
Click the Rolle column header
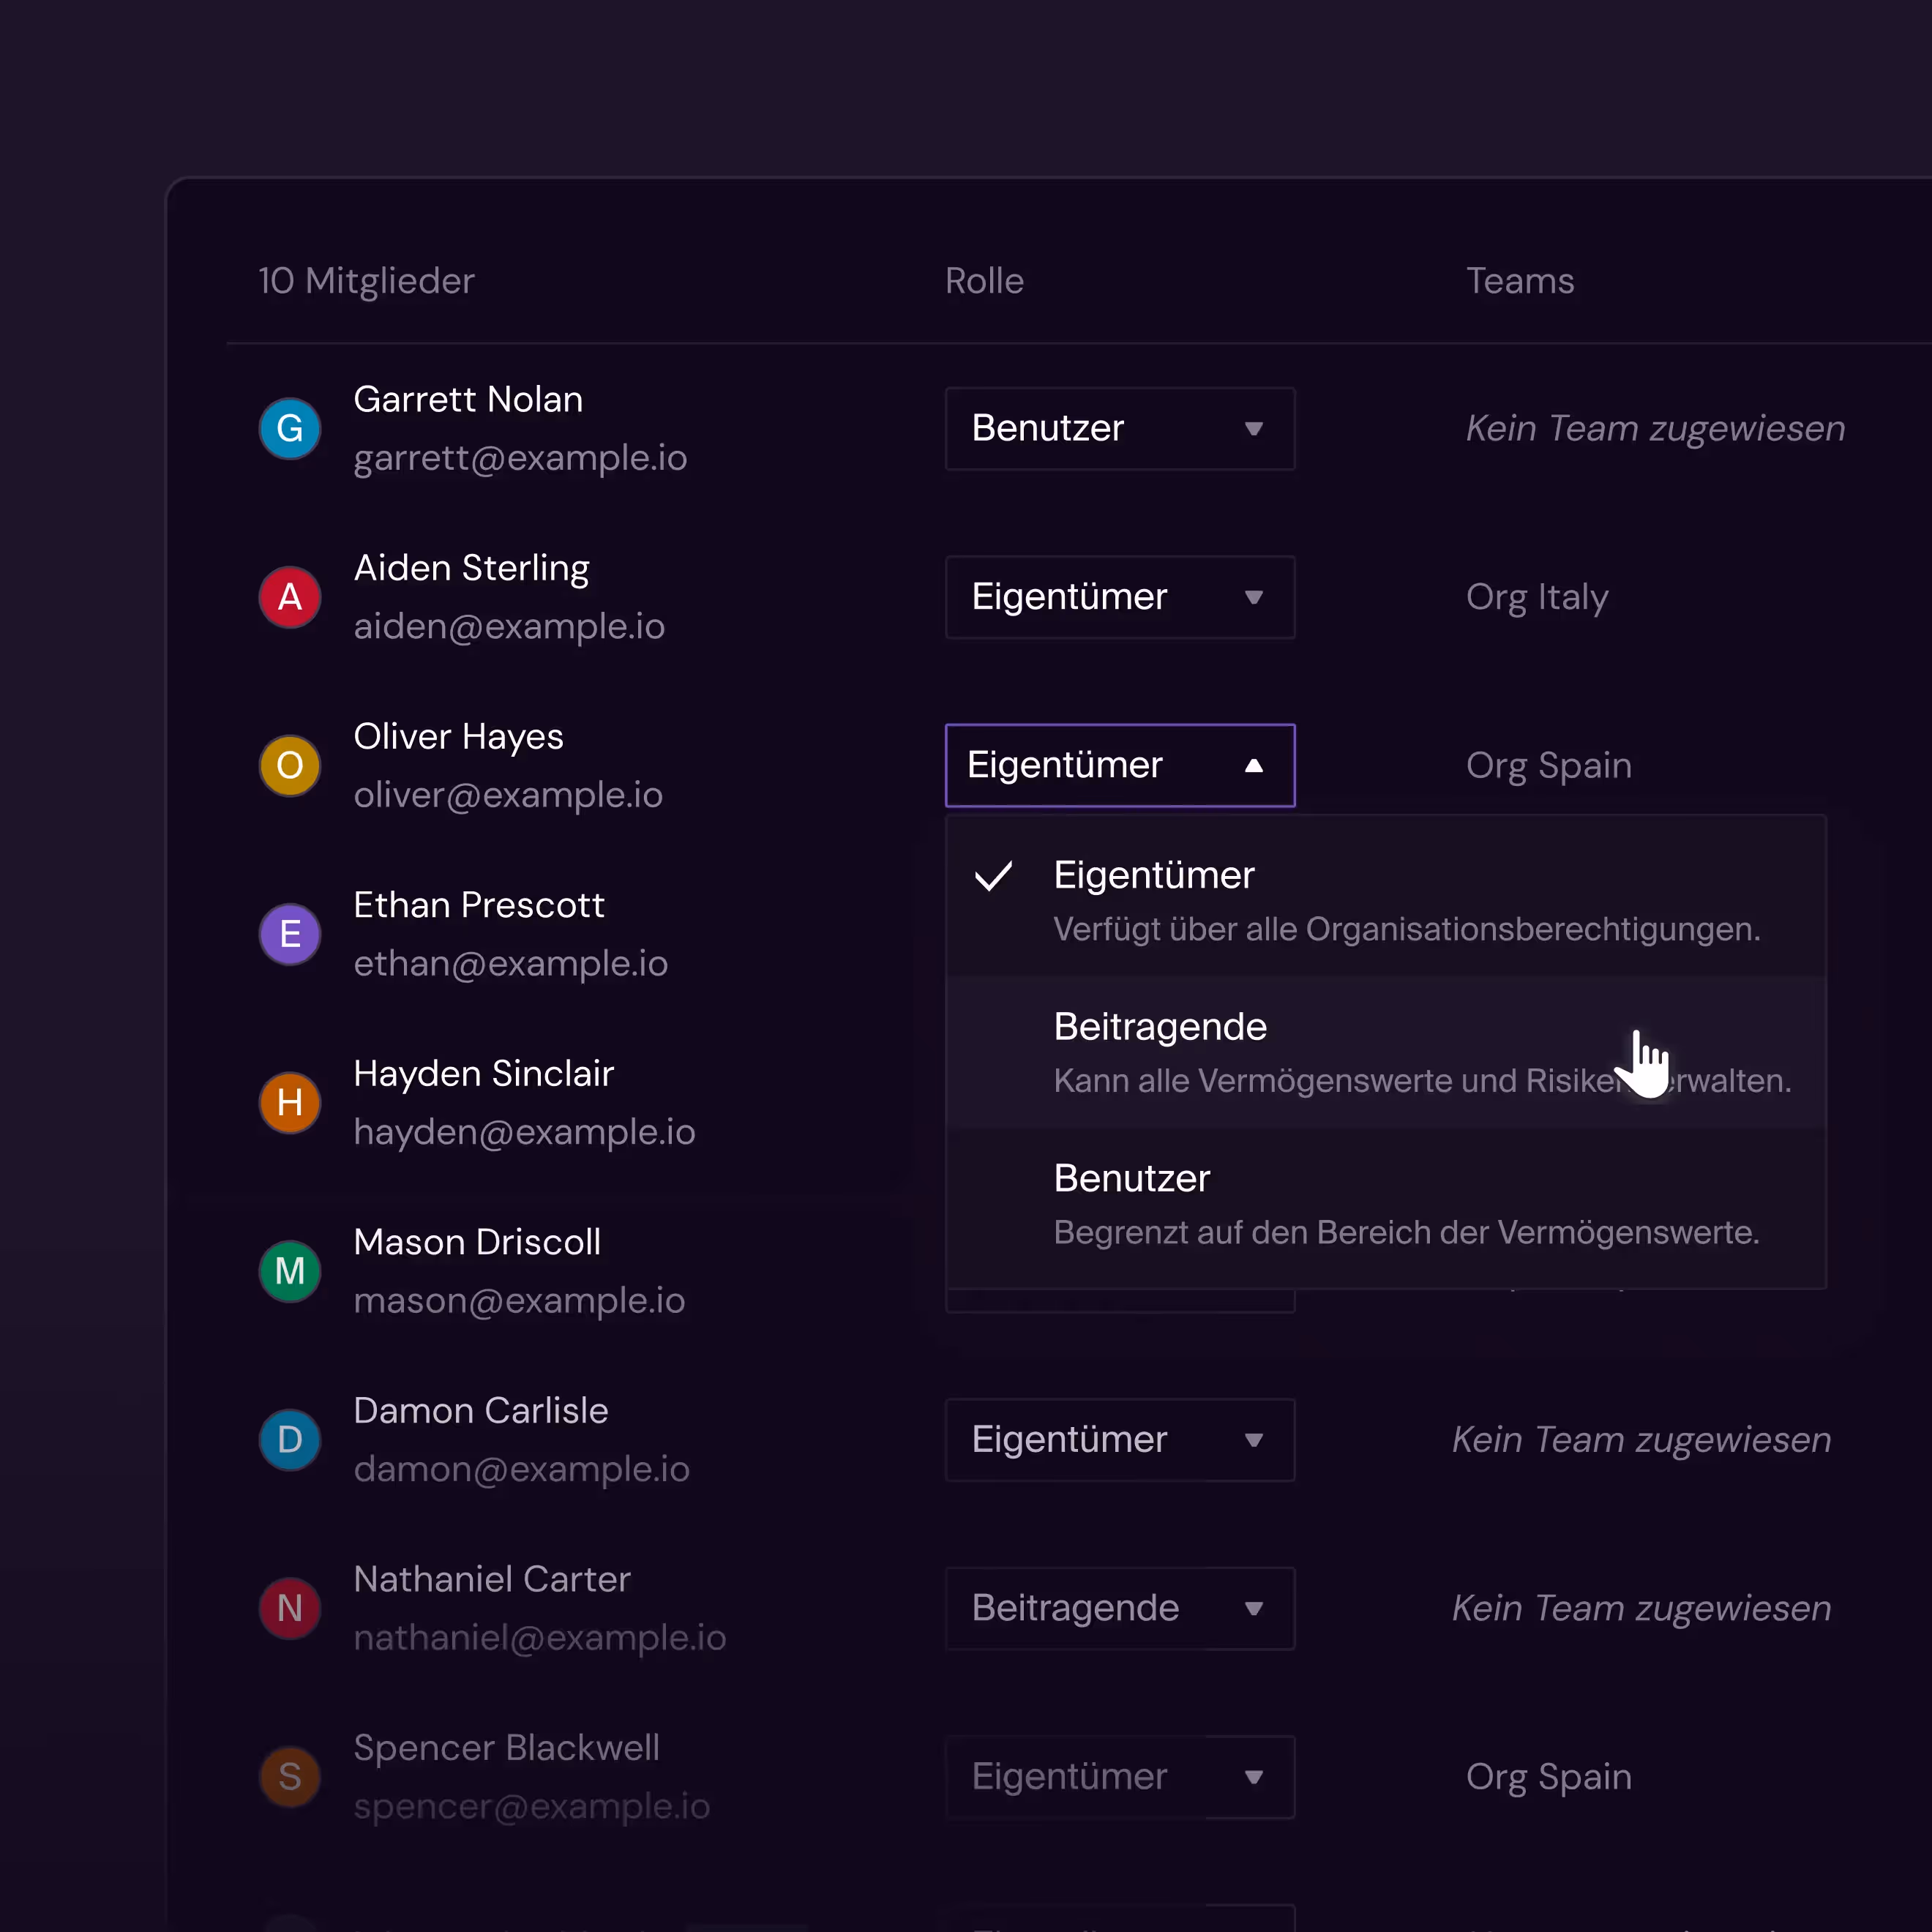[984, 281]
